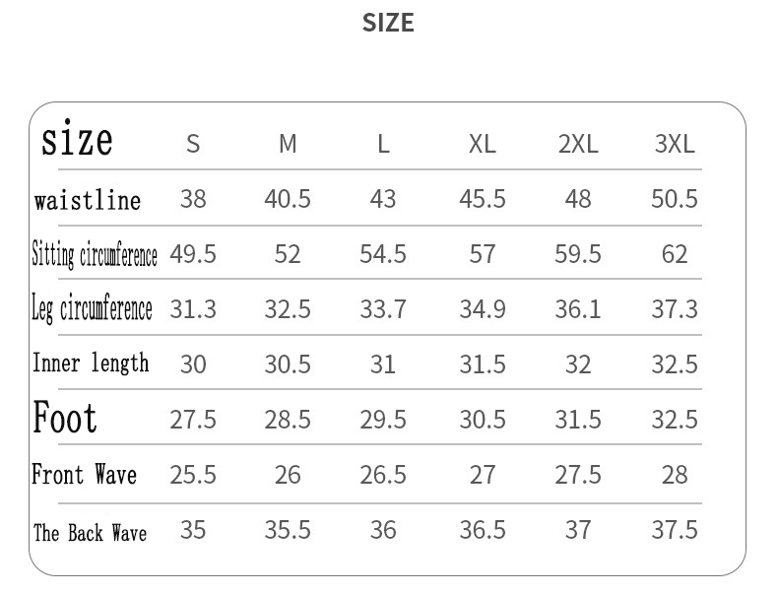Click the Foot row label

tap(65, 418)
